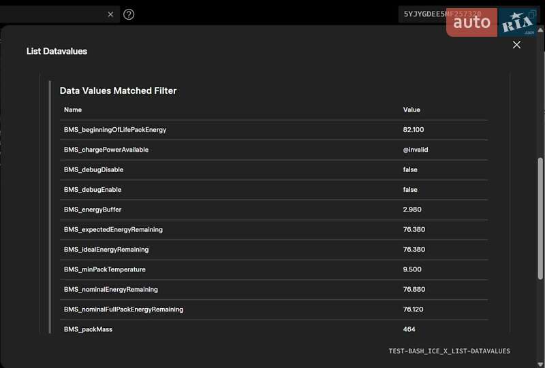Close the List Datavalues dialog

click(516, 45)
